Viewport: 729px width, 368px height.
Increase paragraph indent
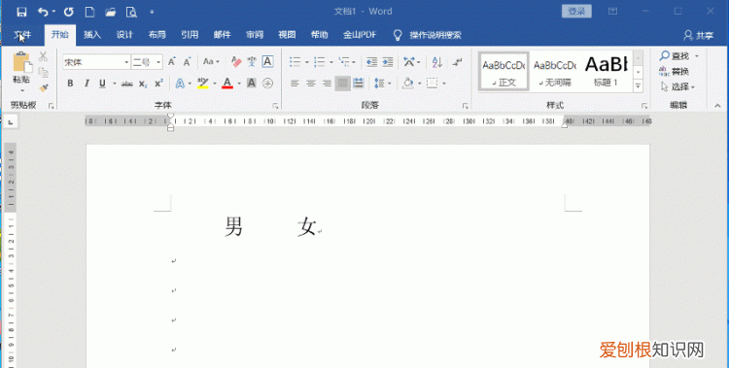tap(387, 62)
